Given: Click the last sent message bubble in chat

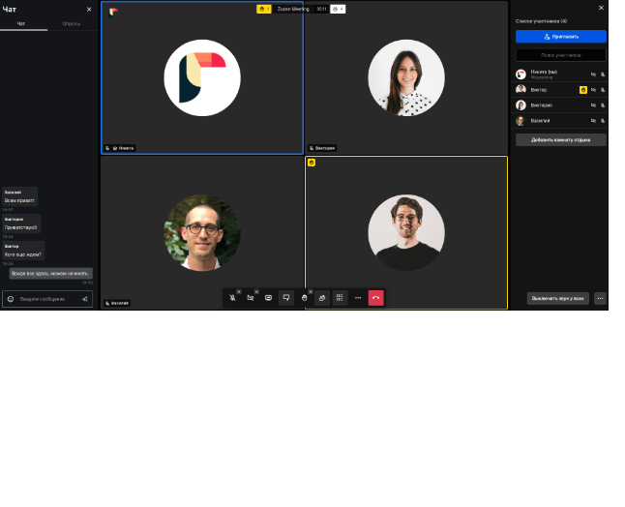Looking at the screenshot, I should [x=50, y=274].
